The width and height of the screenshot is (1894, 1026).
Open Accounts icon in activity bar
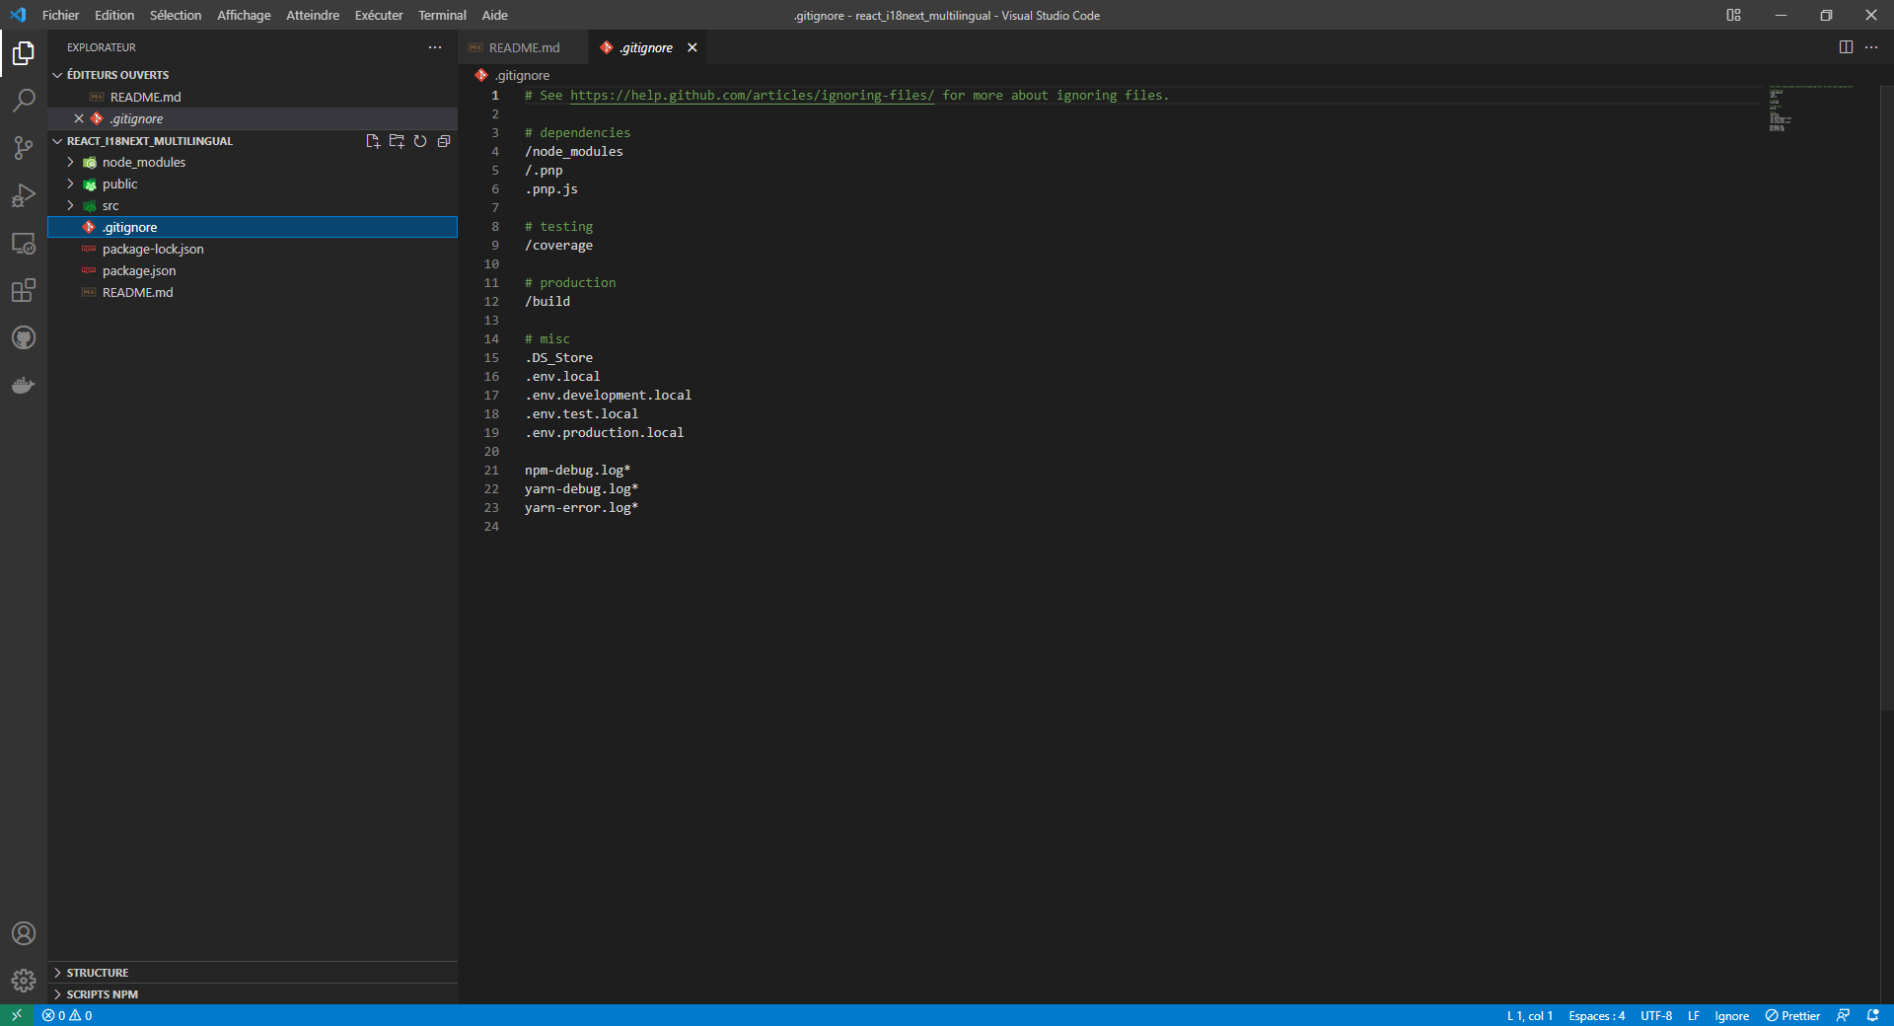[24, 933]
